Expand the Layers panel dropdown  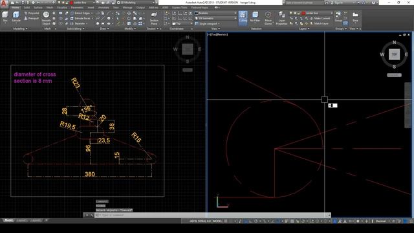tap(304, 28)
